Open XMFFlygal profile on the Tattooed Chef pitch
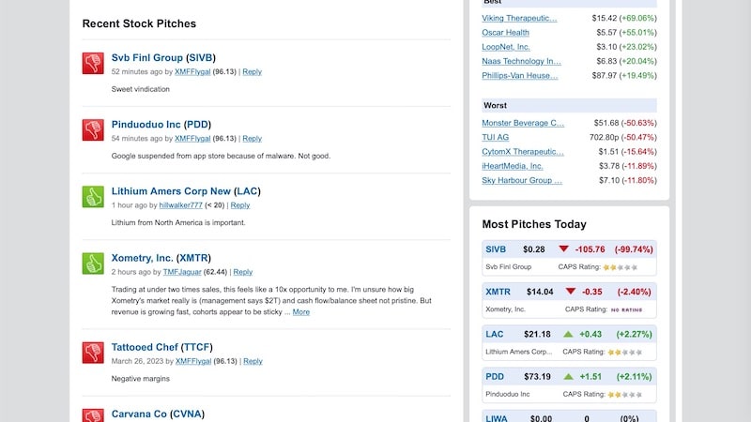 click(x=193, y=361)
